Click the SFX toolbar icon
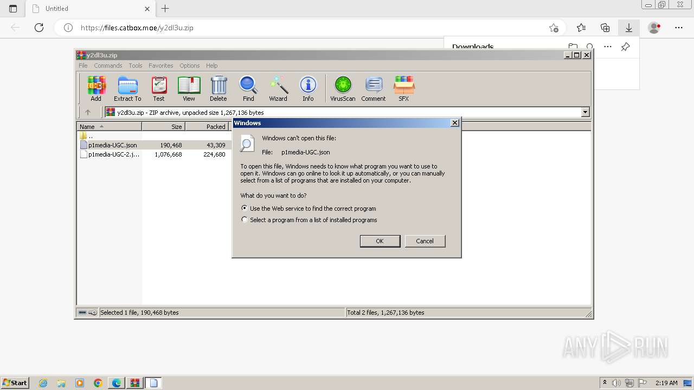Image resolution: width=694 pixels, height=390 pixels. coord(404,88)
